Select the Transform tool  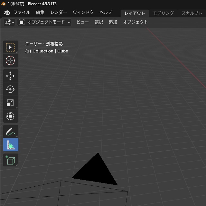[x=11, y=116]
